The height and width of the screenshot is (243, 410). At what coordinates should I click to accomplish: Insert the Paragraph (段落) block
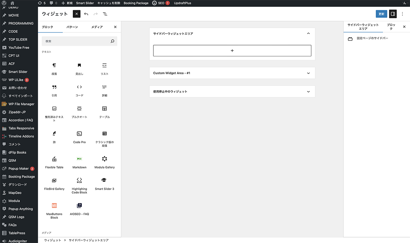coord(54,68)
